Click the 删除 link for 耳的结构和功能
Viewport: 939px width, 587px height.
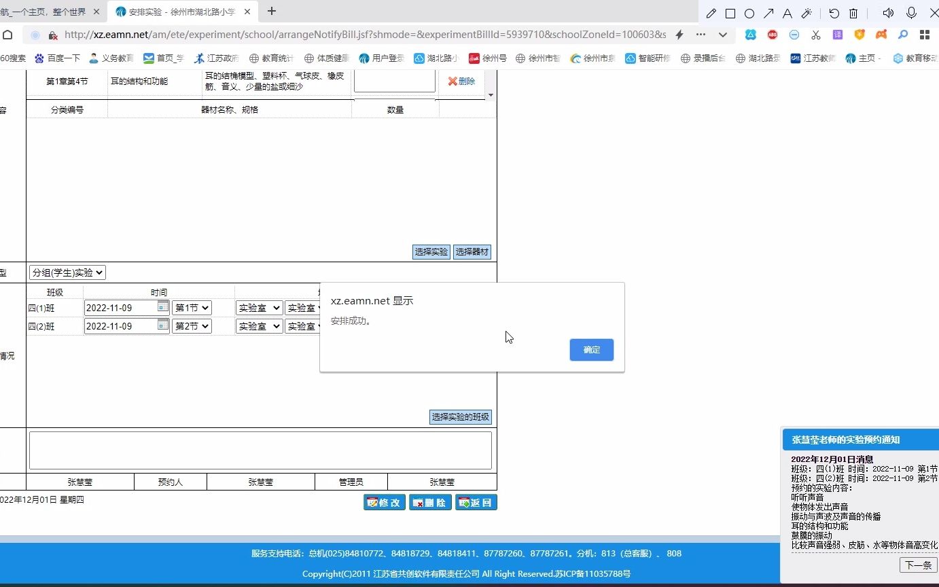click(x=461, y=81)
